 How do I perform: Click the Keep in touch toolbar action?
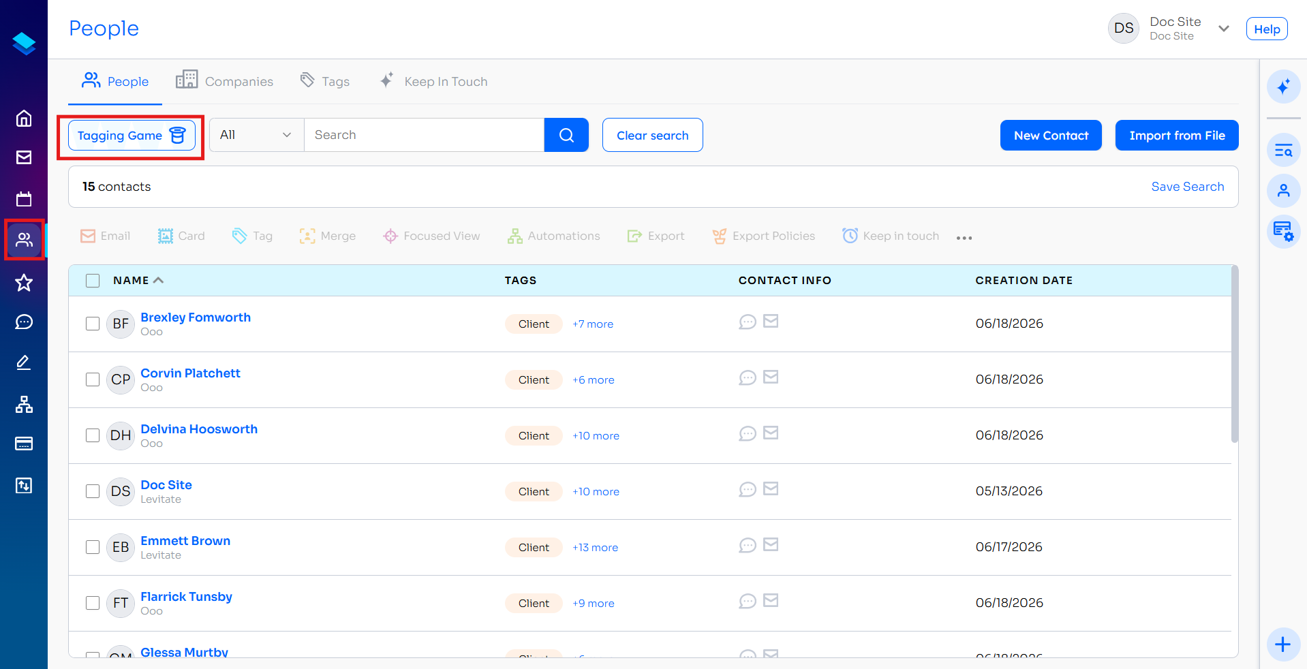pyautogui.click(x=891, y=236)
